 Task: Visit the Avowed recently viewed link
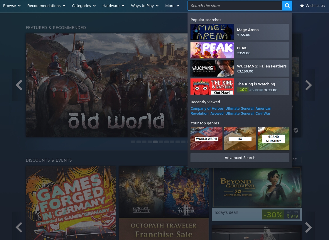pyautogui.click(x=217, y=113)
